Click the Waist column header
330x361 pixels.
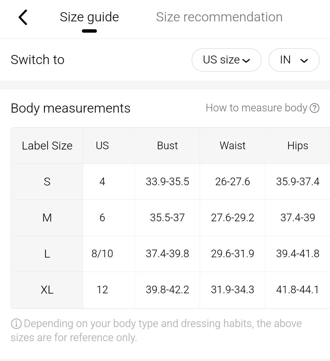click(x=232, y=146)
